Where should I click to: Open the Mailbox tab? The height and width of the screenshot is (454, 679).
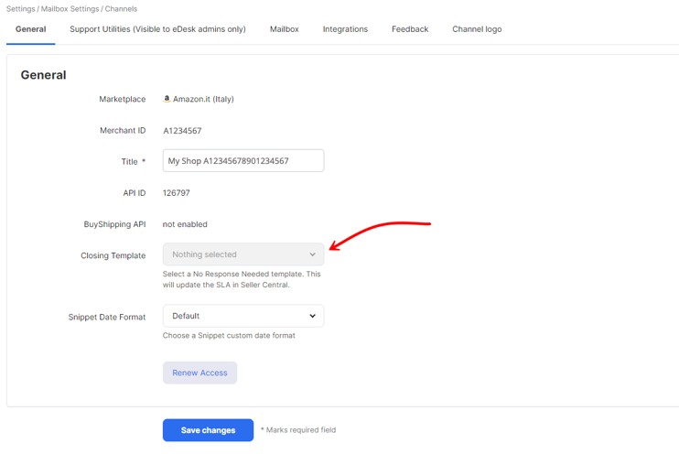tap(284, 29)
